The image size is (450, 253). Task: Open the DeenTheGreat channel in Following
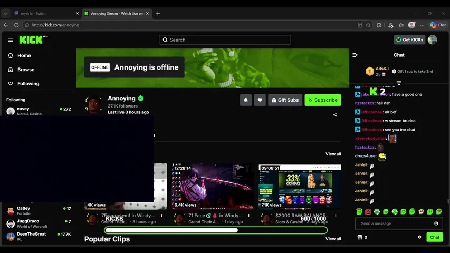coord(39,236)
